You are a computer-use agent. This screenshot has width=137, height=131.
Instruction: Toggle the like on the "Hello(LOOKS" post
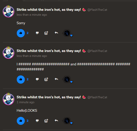(x=21, y=121)
